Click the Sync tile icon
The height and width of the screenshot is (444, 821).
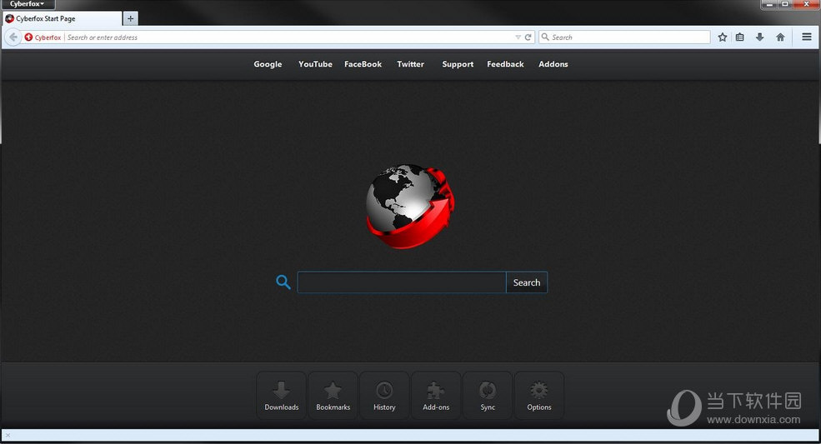(x=488, y=395)
